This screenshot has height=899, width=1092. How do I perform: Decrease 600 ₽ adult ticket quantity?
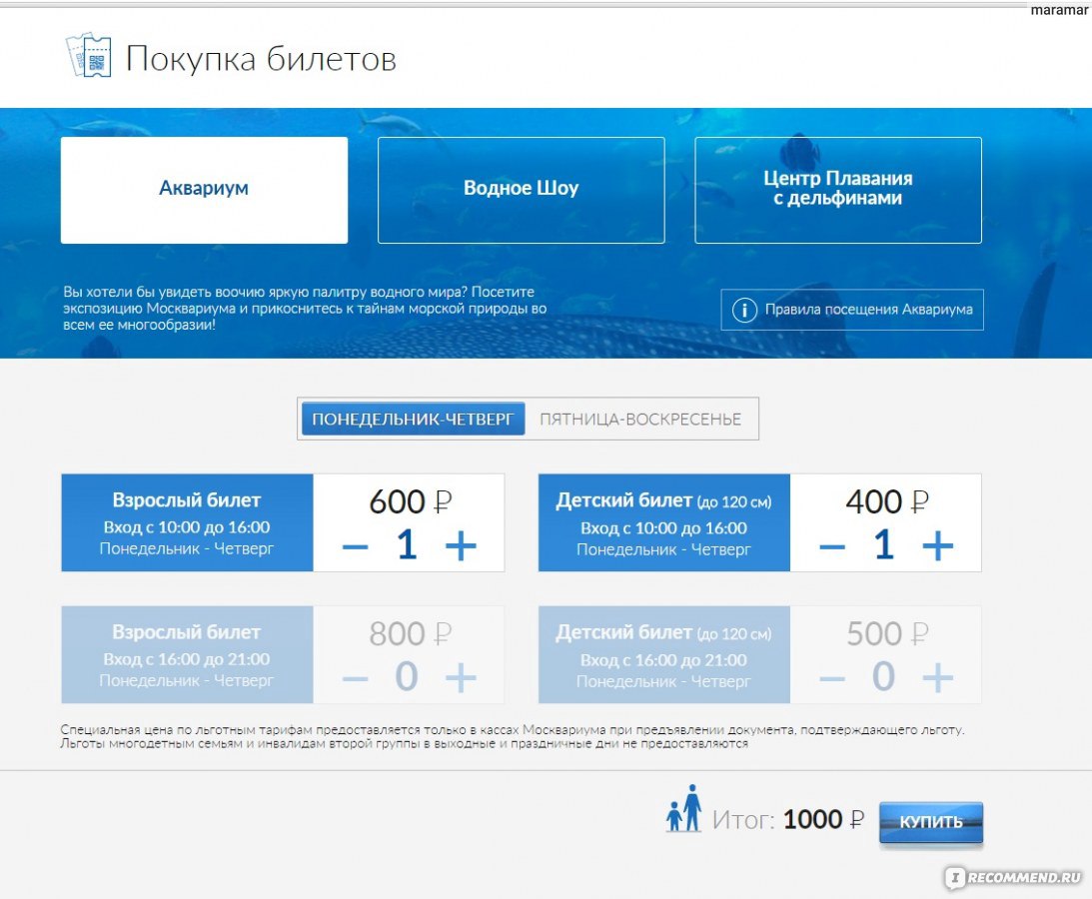point(356,546)
